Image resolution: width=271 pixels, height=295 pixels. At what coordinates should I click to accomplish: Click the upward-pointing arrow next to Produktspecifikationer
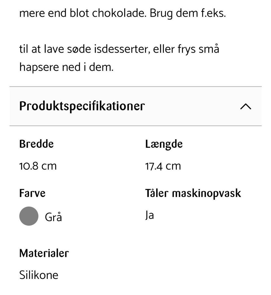tap(246, 107)
